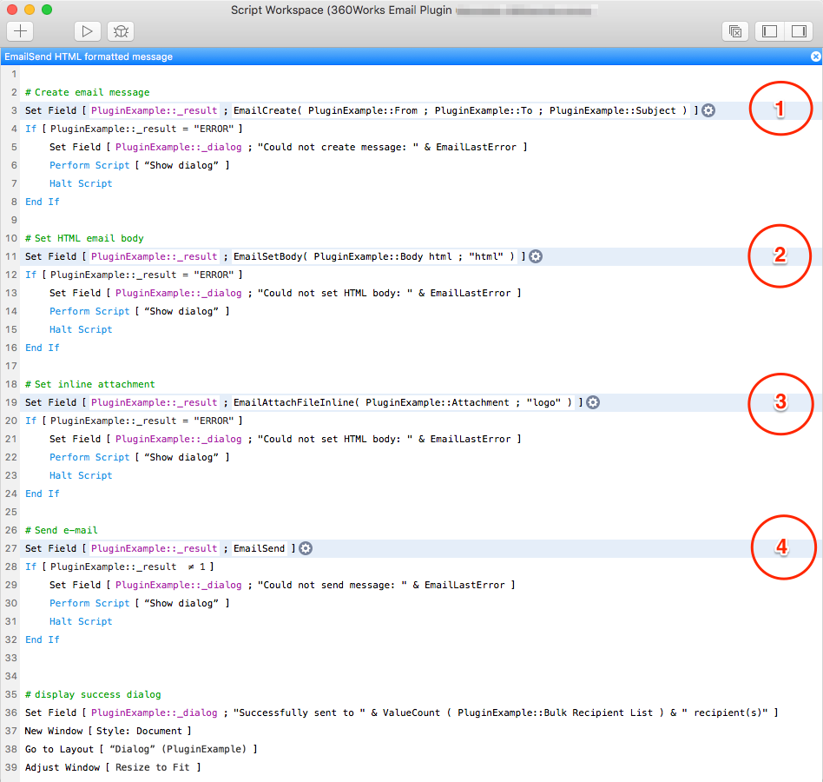Screen dimensions: 823x782
Task: Open gear options for EmailCreate step
Action: (x=708, y=111)
